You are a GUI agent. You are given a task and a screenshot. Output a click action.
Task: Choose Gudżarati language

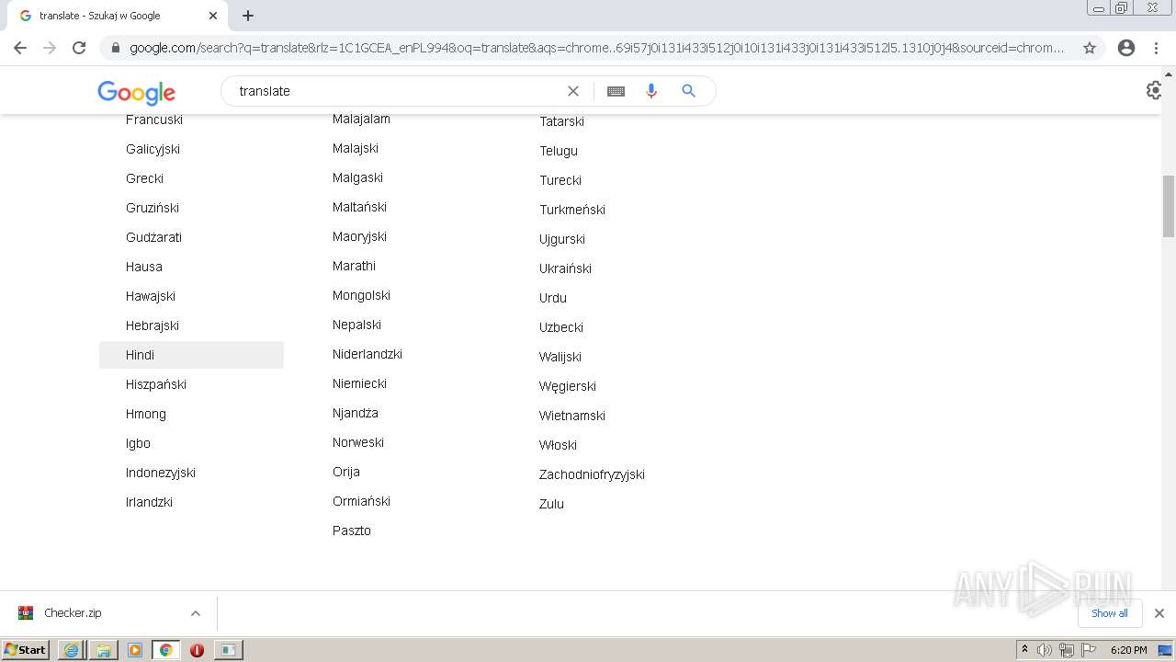[153, 237]
